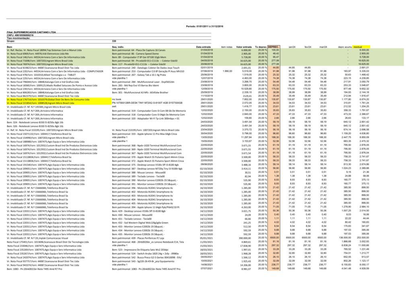Click the 'Adaptador Wi-Fi Tp-Link 300mbps' entry
The image size is (412, 291).
tap(146, 118)
